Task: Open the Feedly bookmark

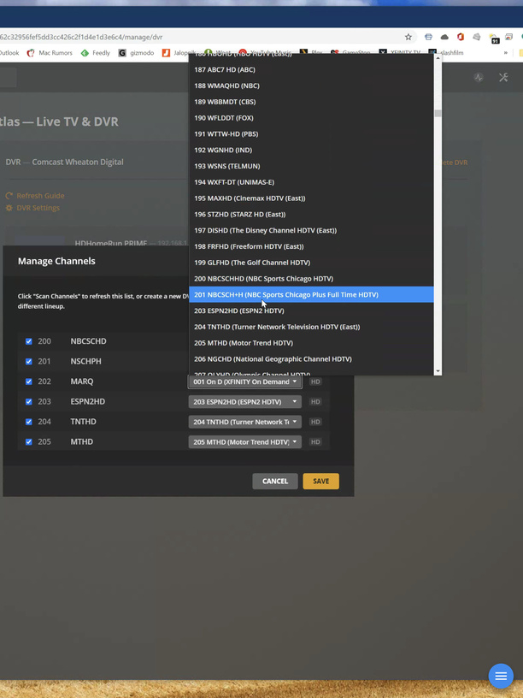Action: [96, 52]
